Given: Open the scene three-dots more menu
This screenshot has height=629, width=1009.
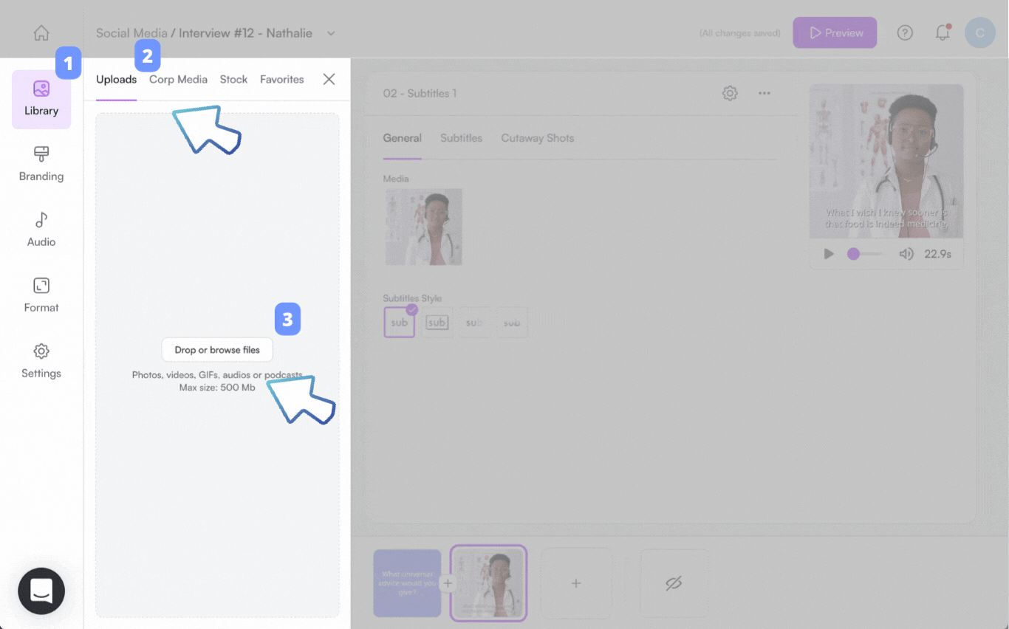Looking at the screenshot, I should tap(765, 93).
